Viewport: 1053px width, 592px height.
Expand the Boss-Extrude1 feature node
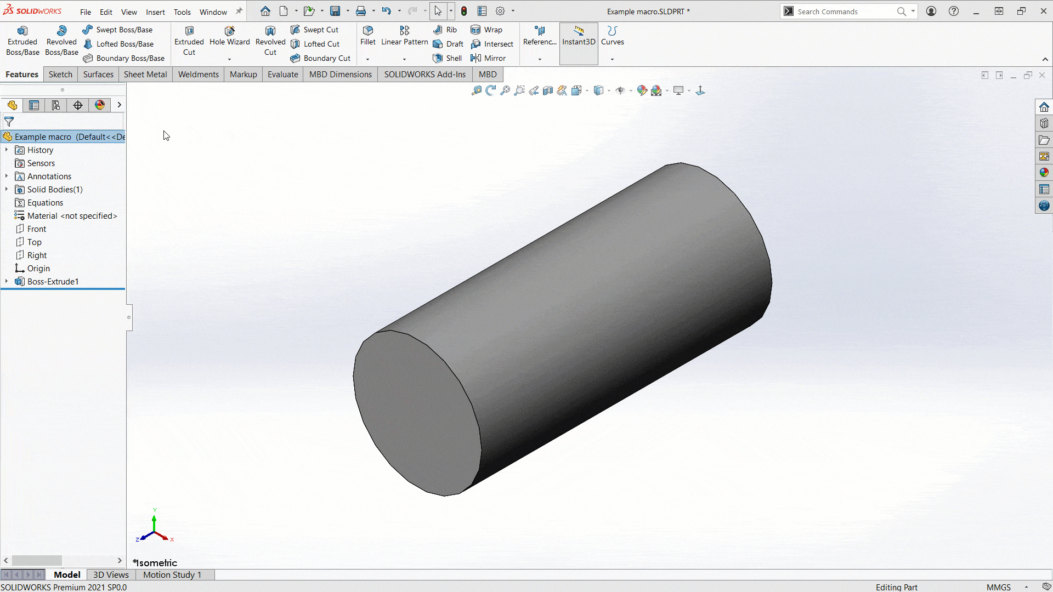[7, 281]
